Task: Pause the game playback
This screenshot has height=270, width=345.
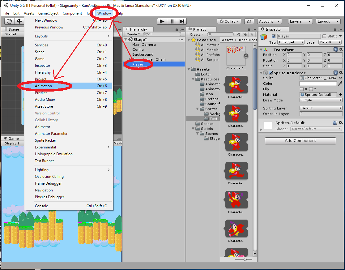Action: (x=172, y=21)
